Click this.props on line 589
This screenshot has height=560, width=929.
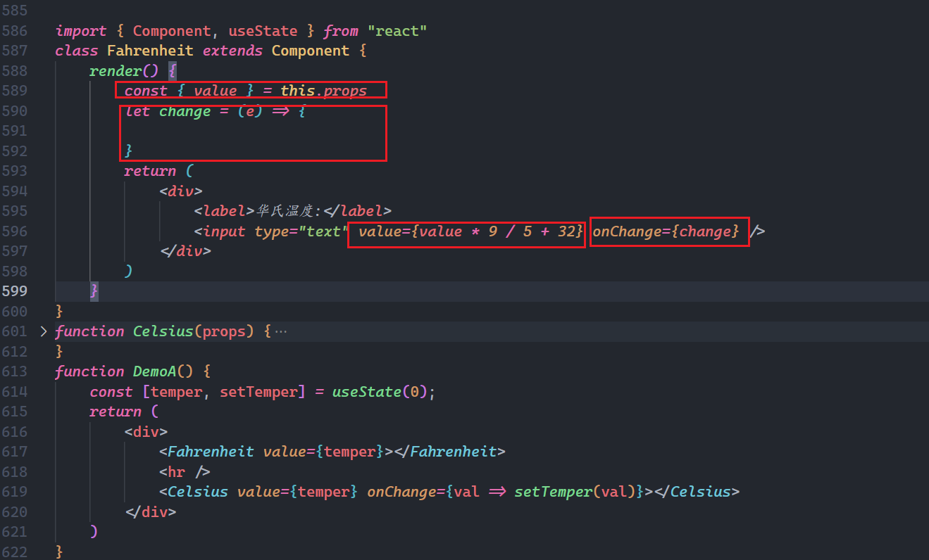(324, 91)
